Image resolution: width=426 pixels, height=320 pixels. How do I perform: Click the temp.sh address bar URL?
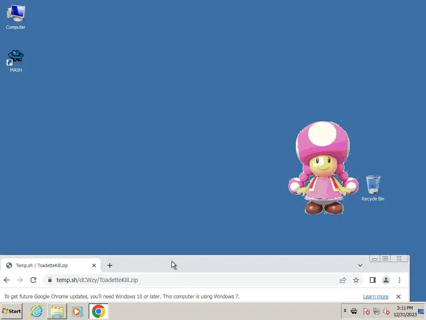click(97, 280)
